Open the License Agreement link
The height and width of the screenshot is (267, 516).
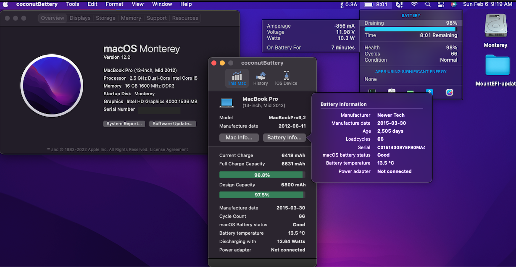tap(169, 149)
